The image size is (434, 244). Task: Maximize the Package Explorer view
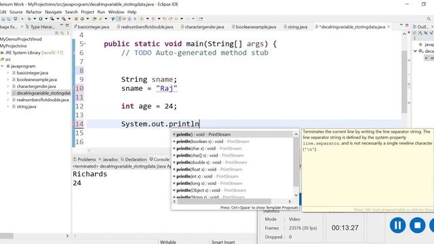[x=67, y=25]
